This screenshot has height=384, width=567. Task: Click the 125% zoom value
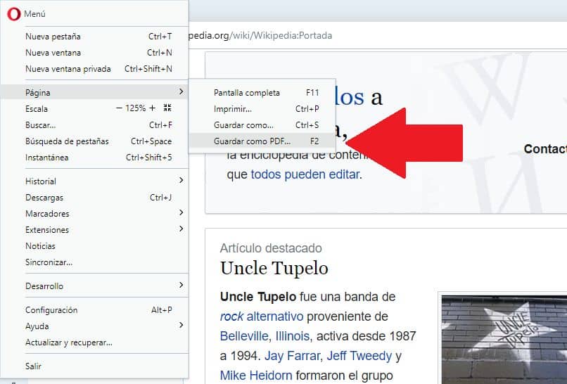tap(135, 108)
